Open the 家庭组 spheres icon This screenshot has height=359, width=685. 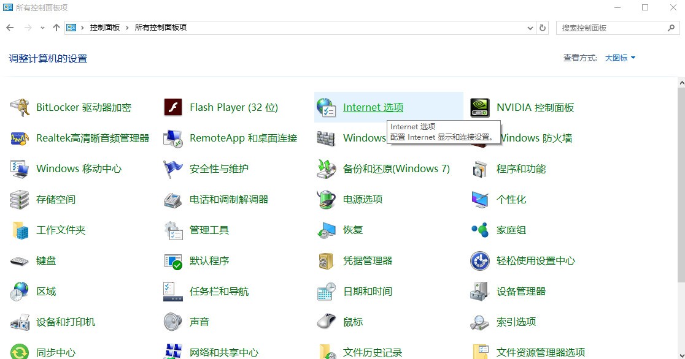479,230
